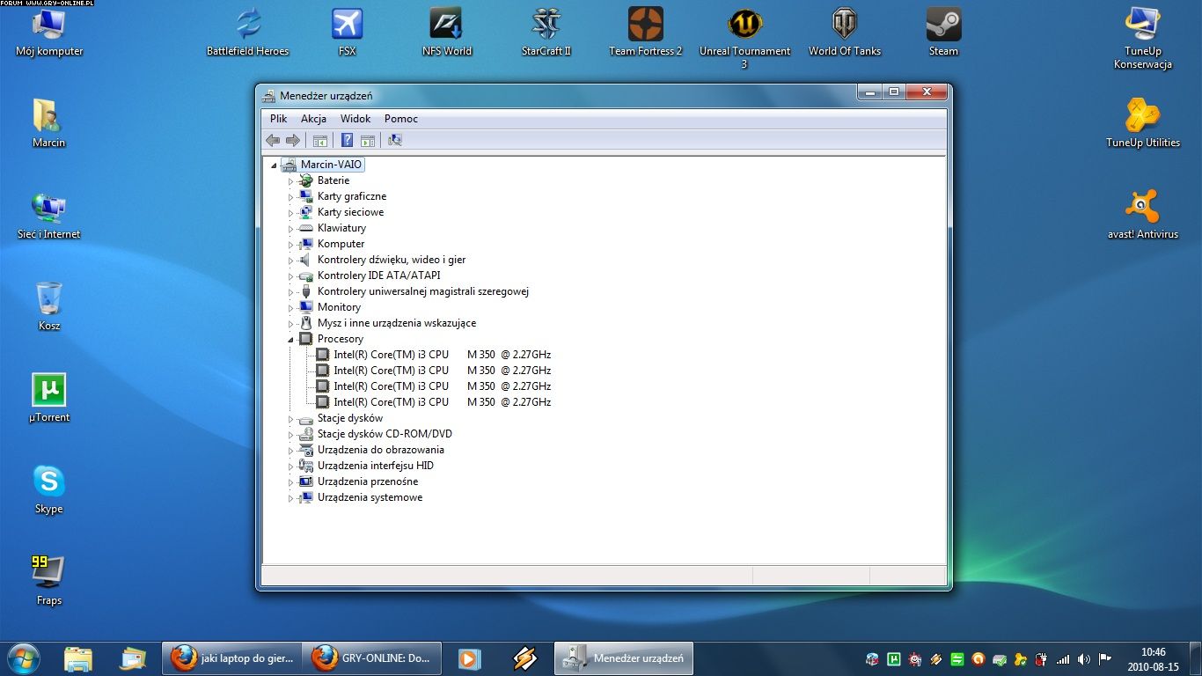Expand the Baterie category
This screenshot has width=1202, height=676.
290,180
